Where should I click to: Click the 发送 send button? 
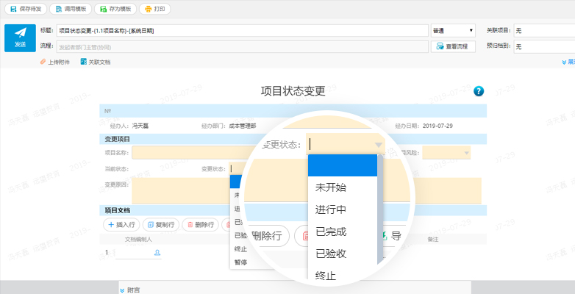pos(20,37)
